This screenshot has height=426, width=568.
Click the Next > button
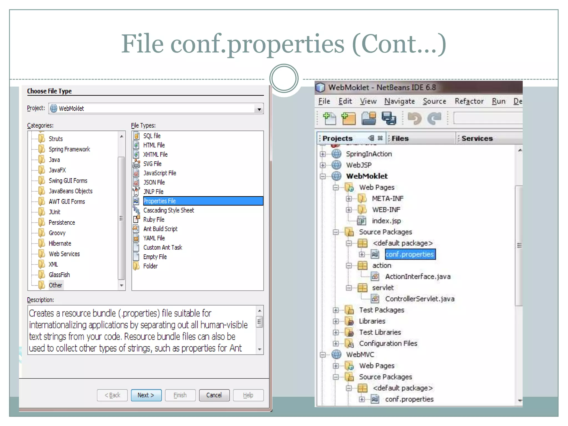coord(146,395)
